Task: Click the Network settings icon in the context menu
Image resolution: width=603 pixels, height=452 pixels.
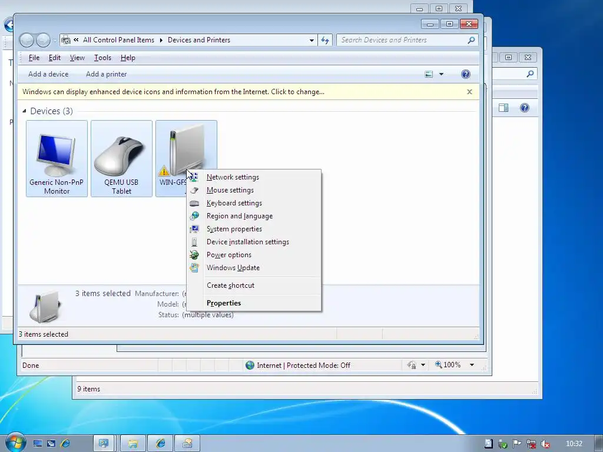Action: point(194,177)
